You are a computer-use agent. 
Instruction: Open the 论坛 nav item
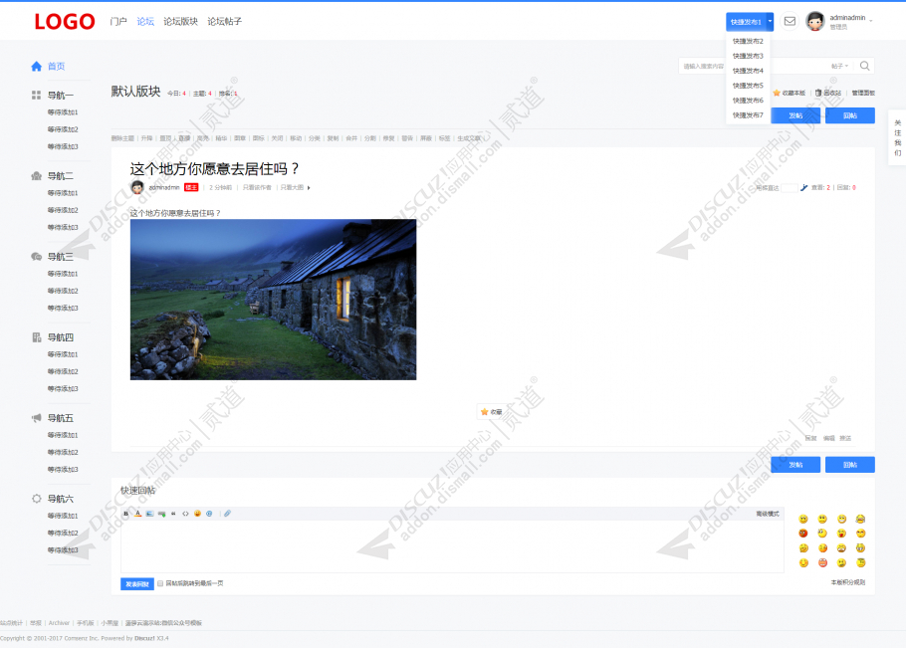point(145,21)
